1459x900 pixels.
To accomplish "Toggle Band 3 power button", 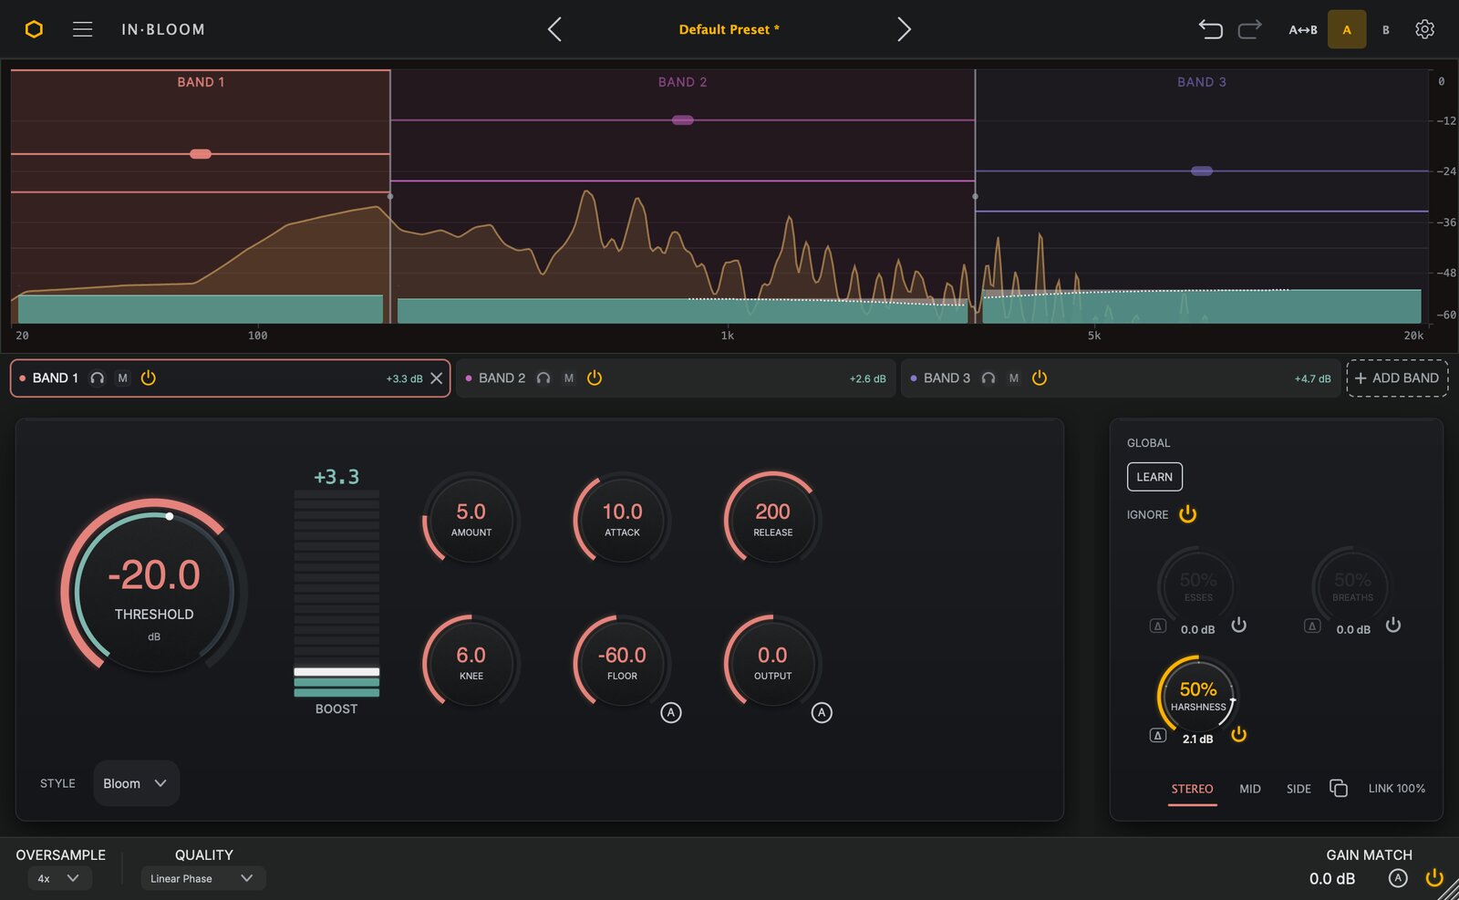I will (x=1040, y=378).
